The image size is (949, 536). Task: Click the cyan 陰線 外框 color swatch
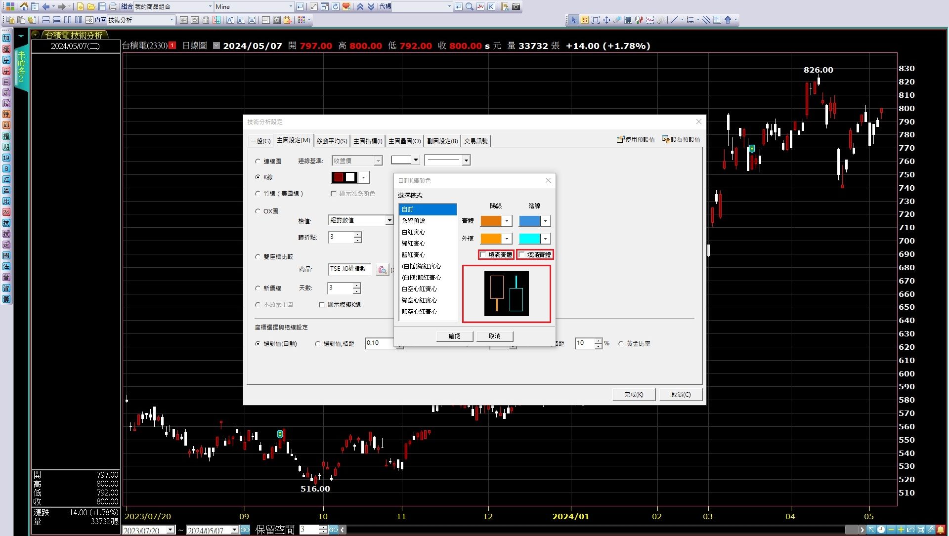(530, 239)
